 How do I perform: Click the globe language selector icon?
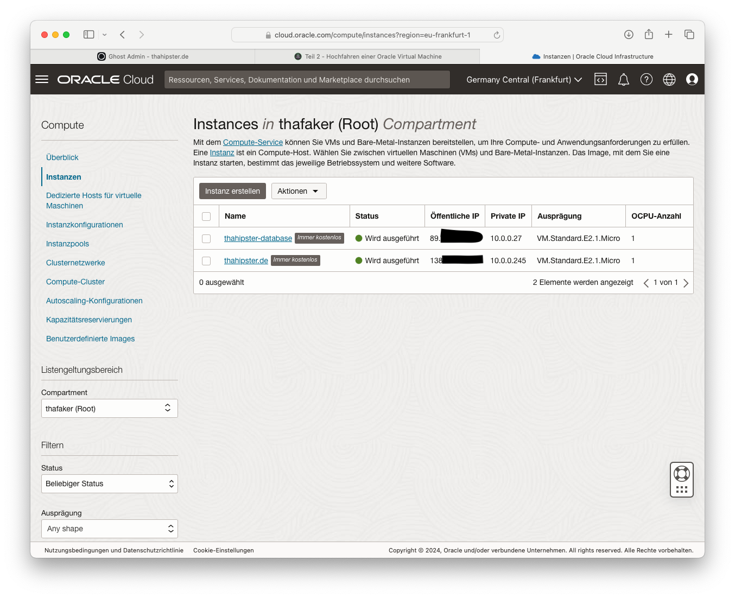(669, 79)
